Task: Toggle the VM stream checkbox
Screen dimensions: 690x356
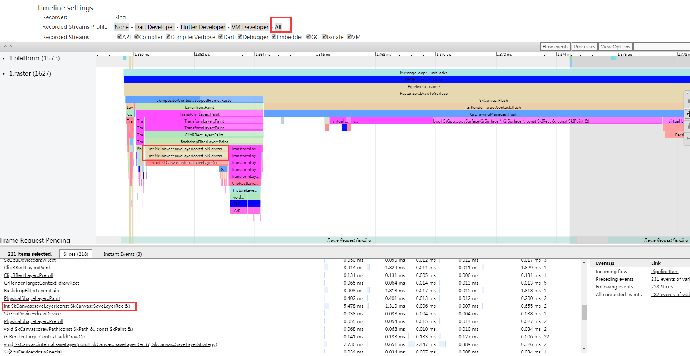Action: point(349,37)
